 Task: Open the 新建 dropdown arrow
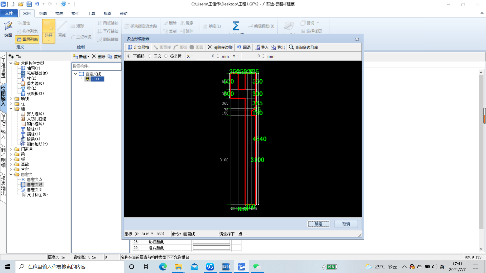point(88,57)
